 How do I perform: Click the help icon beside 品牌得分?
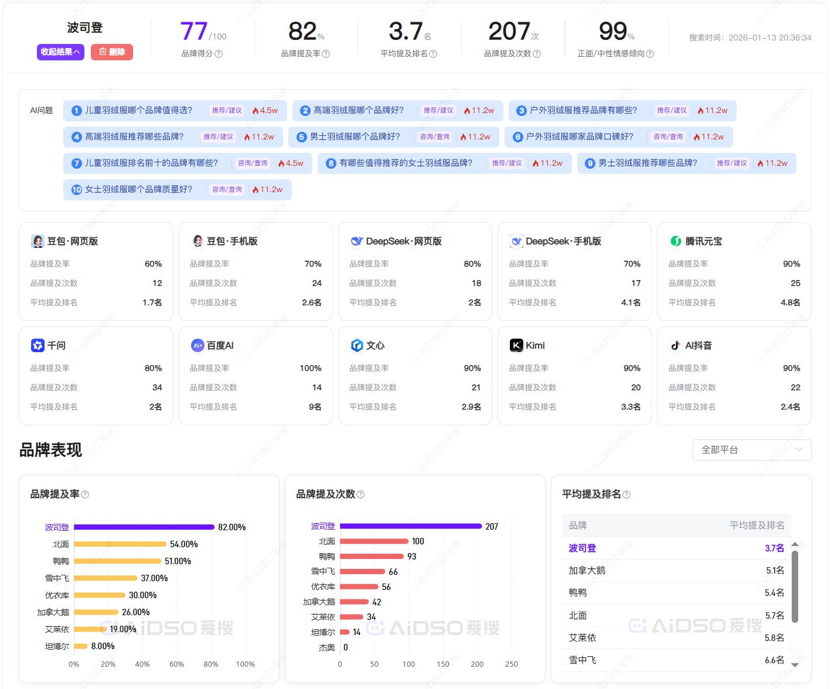[219, 54]
